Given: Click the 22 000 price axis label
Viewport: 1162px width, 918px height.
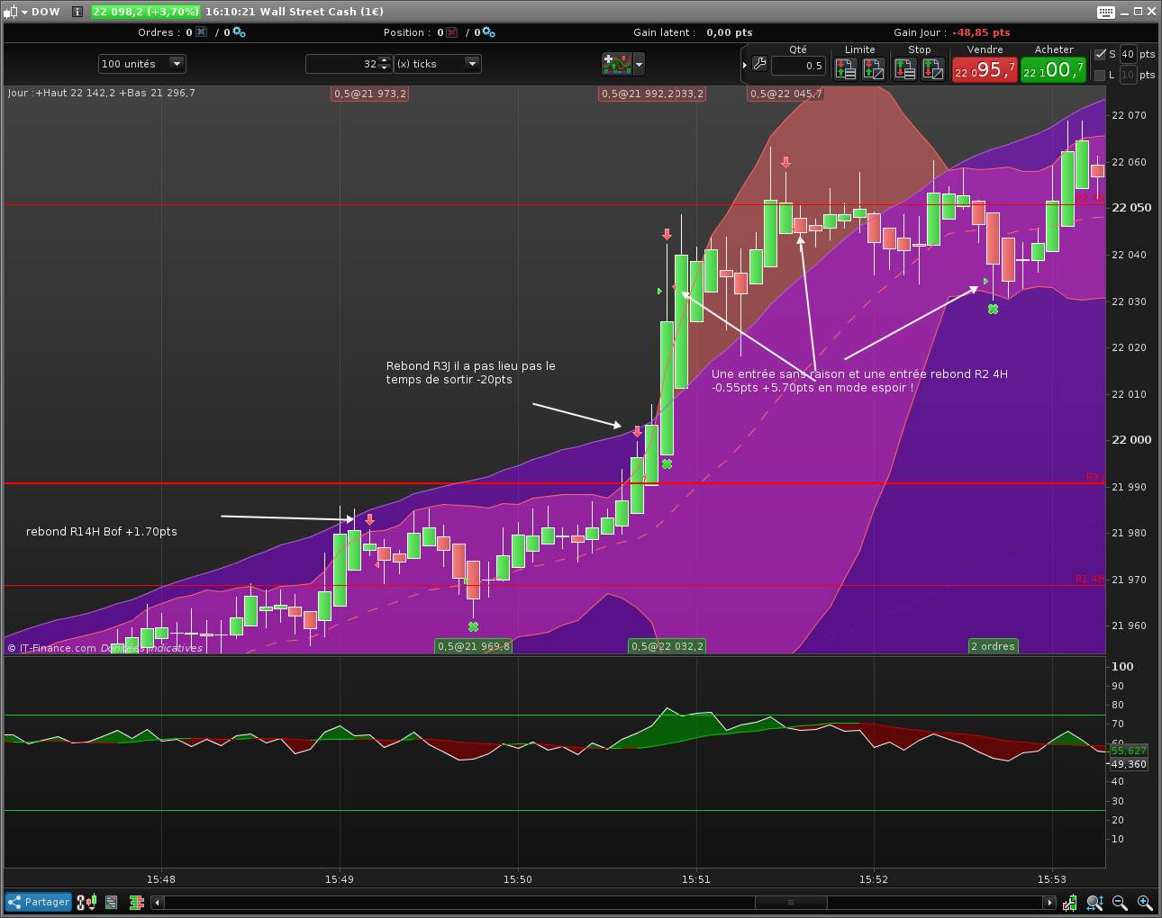Looking at the screenshot, I should pos(1131,439).
